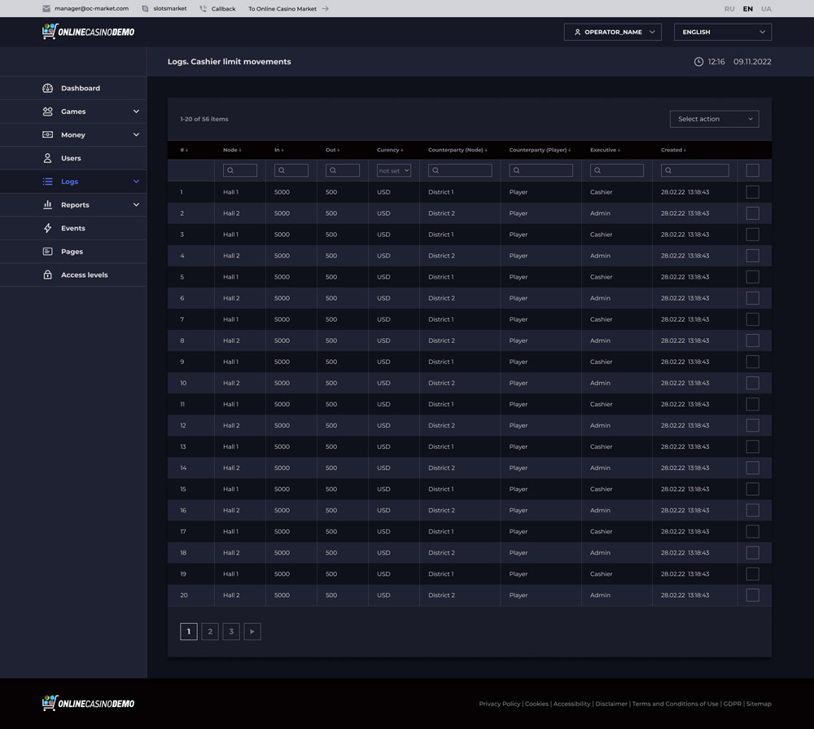
Task: Click the envelope icon beside manager email
Action: coord(46,8)
